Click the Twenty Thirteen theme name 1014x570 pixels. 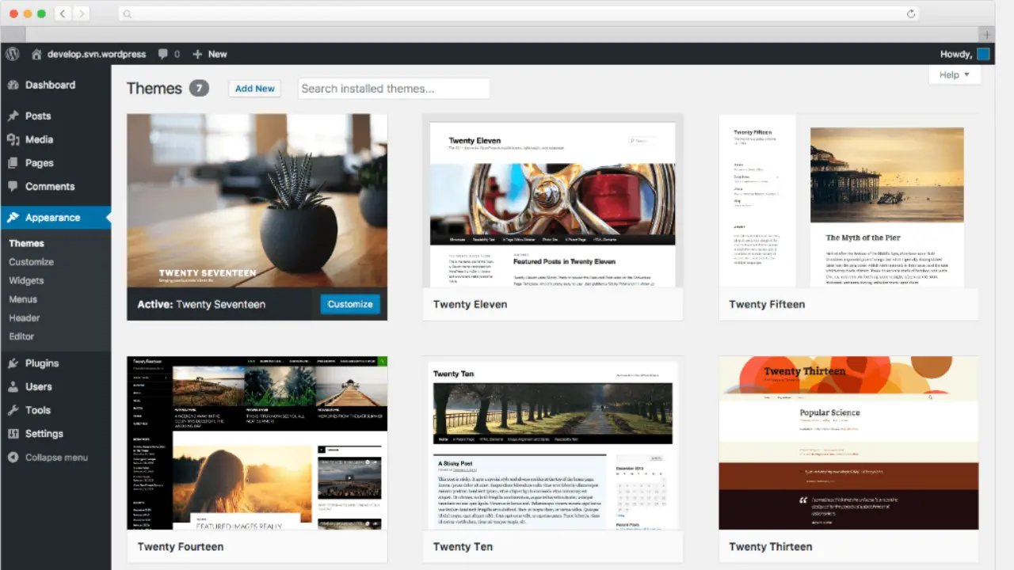click(x=770, y=546)
